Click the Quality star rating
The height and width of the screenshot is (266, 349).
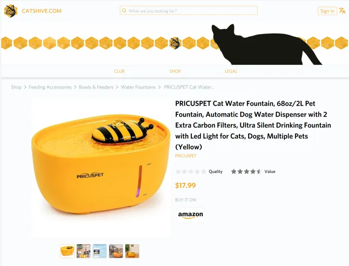pyautogui.click(x=191, y=172)
